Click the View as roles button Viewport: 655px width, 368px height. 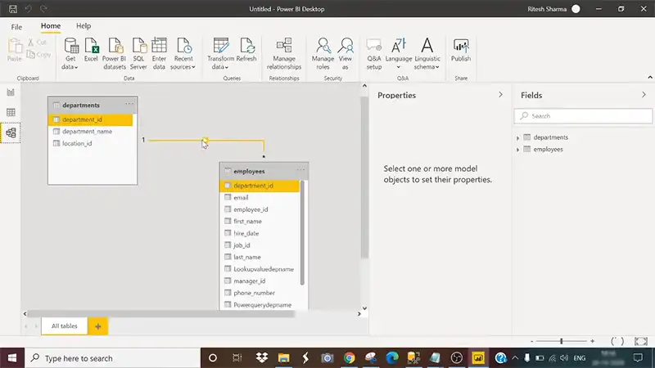(x=346, y=53)
